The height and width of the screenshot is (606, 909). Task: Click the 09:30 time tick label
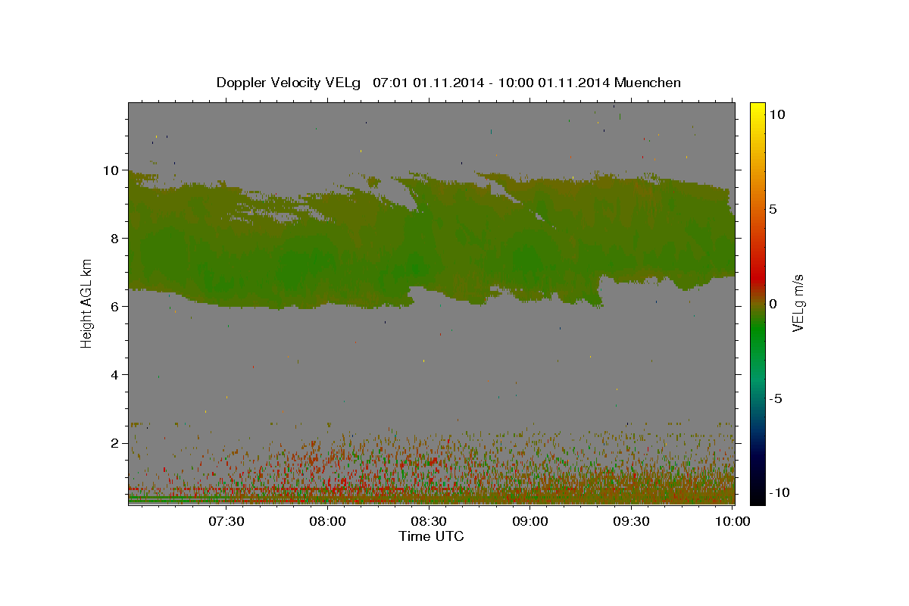(x=631, y=521)
